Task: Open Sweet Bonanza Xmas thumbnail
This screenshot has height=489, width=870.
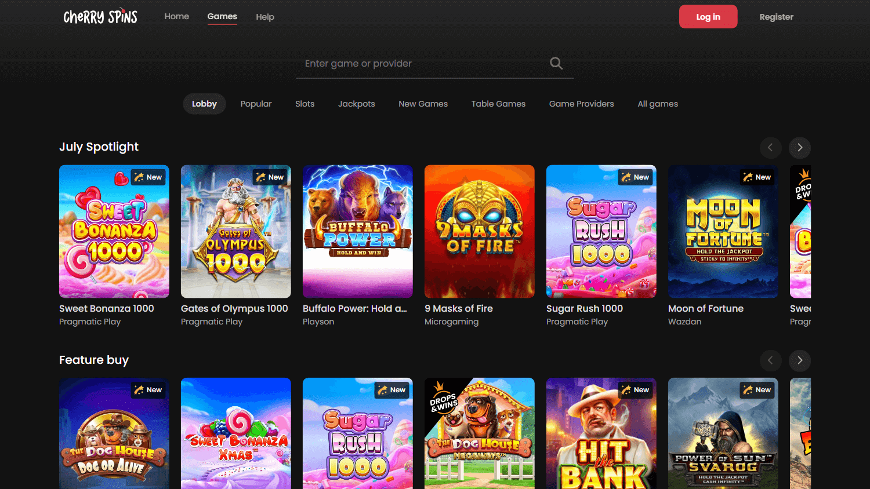Action: [x=236, y=433]
